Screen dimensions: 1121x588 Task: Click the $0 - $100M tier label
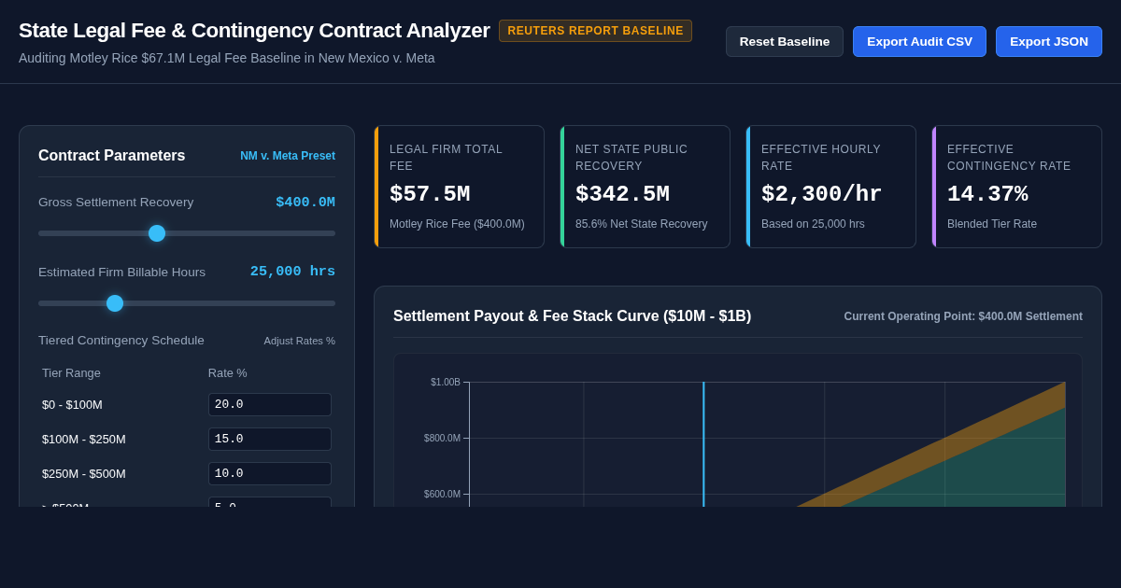[x=72, y=405]
